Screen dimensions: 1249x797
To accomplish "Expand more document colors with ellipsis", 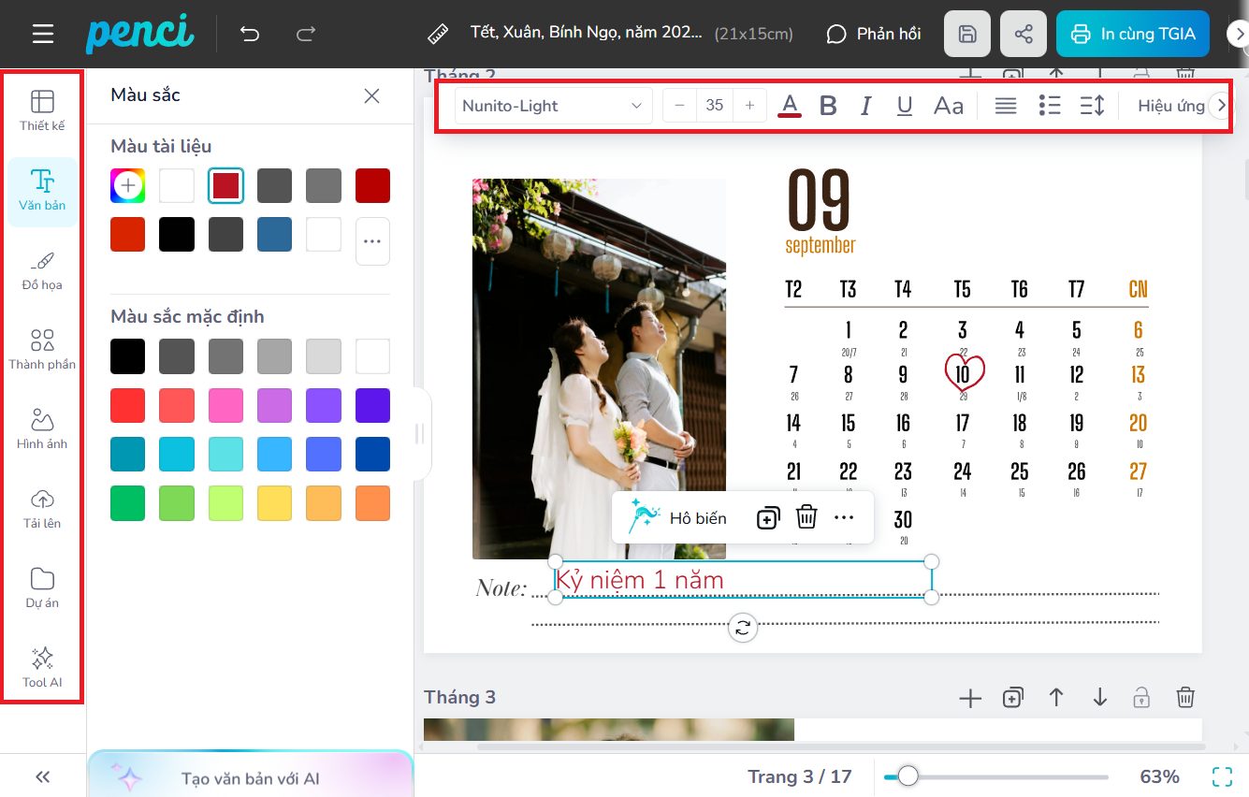I will pyautogui.click(x=372, y=241).
